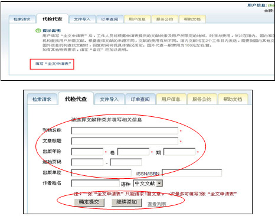Click the 期 (issue) input box
275x216 pixels.
coord(179,152)
